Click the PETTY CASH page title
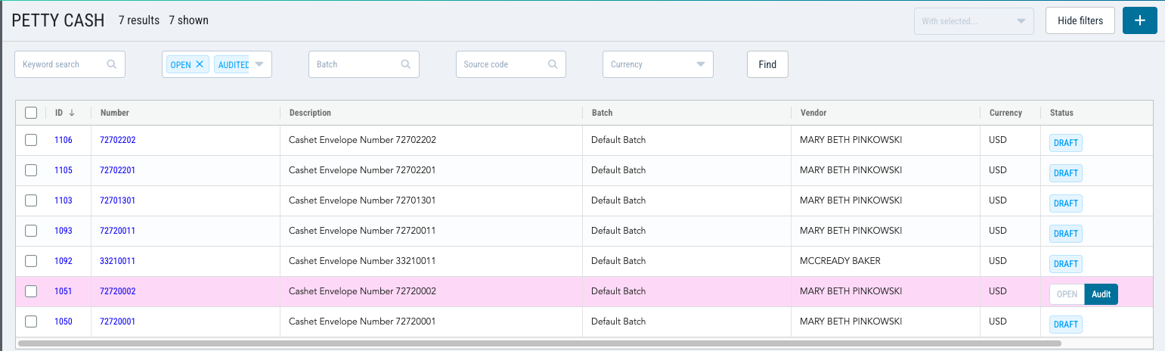 tap(58, 20)
